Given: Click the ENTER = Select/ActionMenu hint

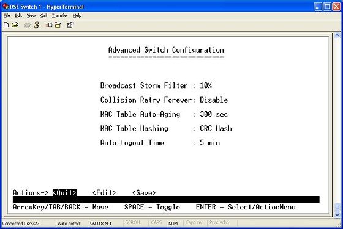Looking at the screenshot, I should coord(246,207).
